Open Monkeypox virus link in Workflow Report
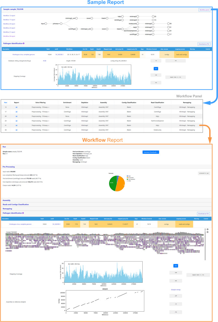This screenshot has height=322, width=218. coord(20,224)
